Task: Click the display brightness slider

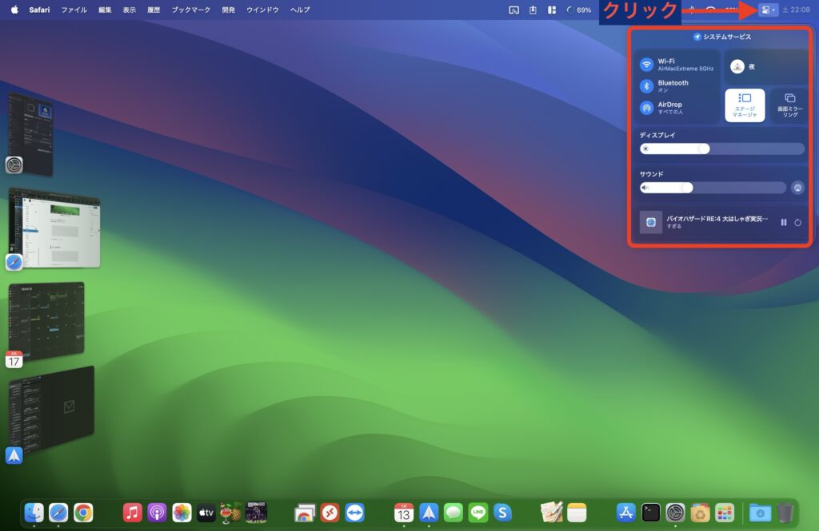Action: [722, 149]
